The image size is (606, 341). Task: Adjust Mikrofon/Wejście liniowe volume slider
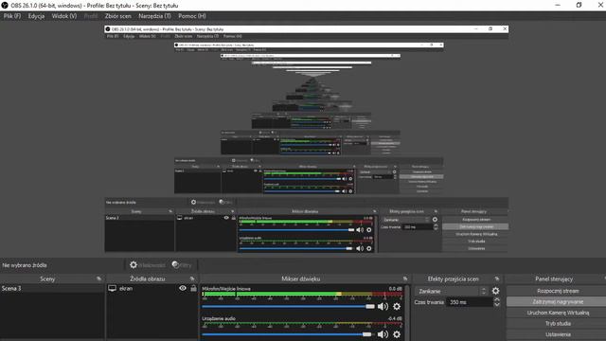(x=288, y=307)
